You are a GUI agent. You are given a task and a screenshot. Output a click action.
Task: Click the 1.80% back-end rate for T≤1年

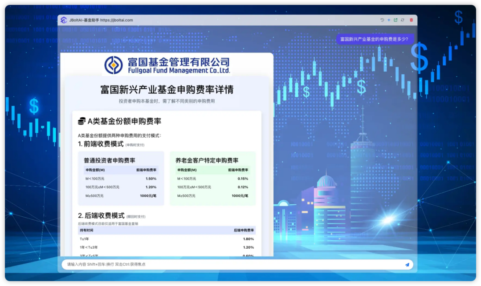point(249,239)
